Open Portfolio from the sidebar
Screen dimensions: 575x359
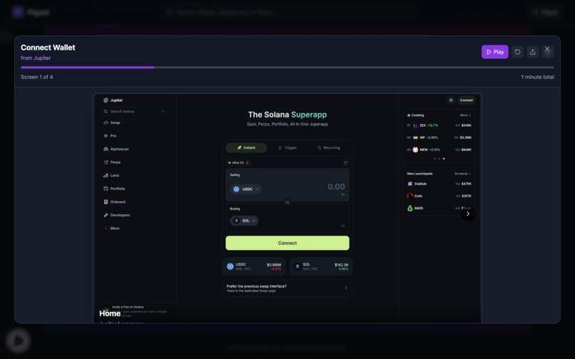(114, 189)
